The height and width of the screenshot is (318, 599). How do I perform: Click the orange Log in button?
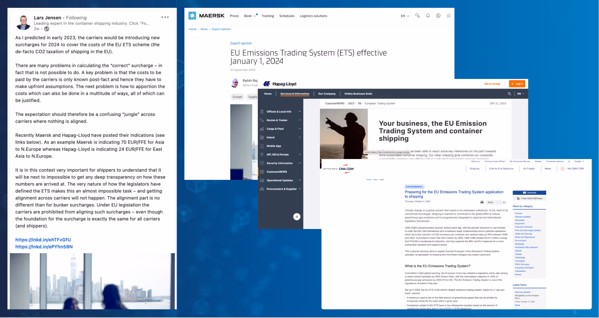pos(517,84)
